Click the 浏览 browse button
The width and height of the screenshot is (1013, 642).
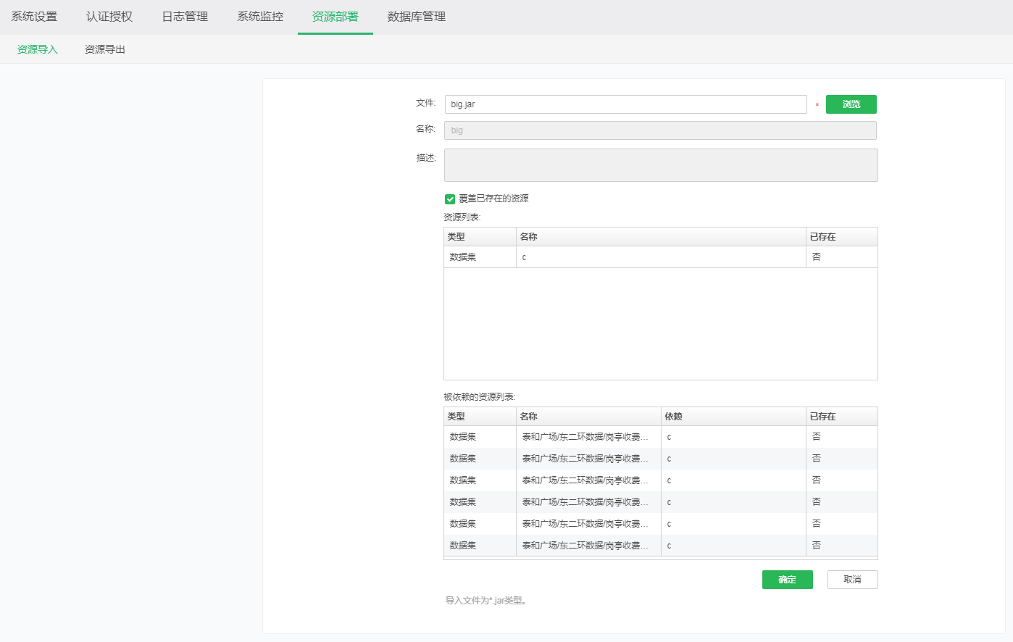point(851,104)
